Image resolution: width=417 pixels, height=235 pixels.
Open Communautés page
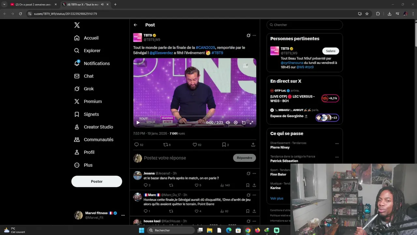click(x=94, y=139)
